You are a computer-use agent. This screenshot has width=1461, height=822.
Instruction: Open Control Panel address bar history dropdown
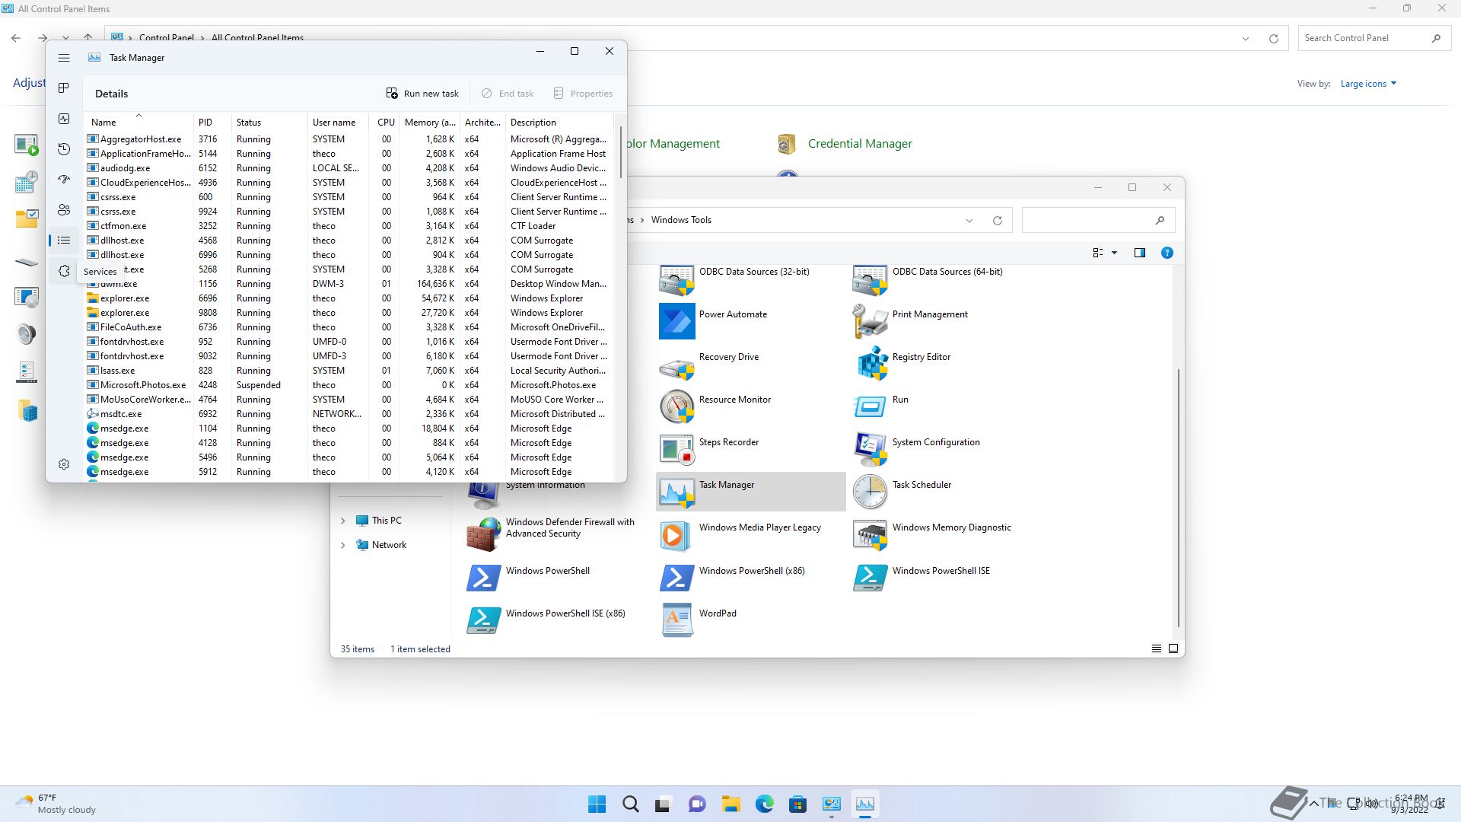[x=1246, y=38]
